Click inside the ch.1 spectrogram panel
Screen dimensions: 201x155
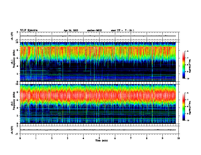pyautogui.click(x=98, y=62)
